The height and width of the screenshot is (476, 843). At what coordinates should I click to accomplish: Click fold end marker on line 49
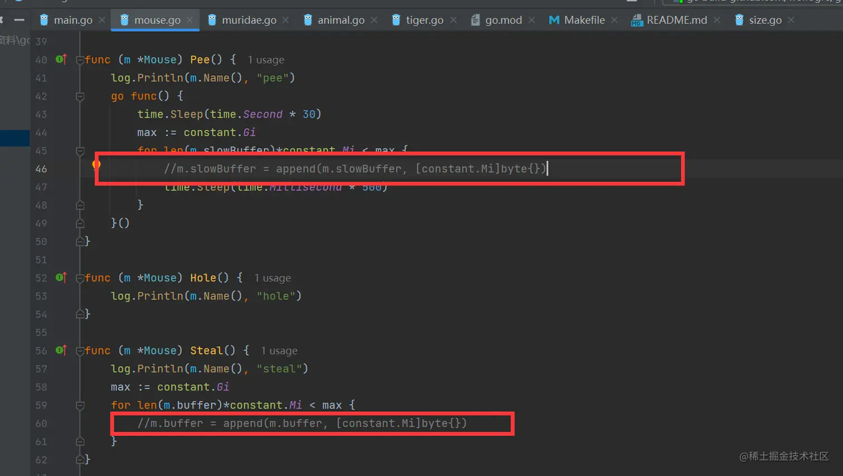click(80, 224)
